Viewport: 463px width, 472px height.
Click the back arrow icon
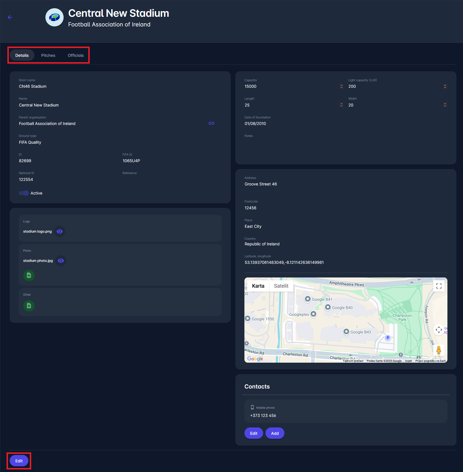pos(10,17)
